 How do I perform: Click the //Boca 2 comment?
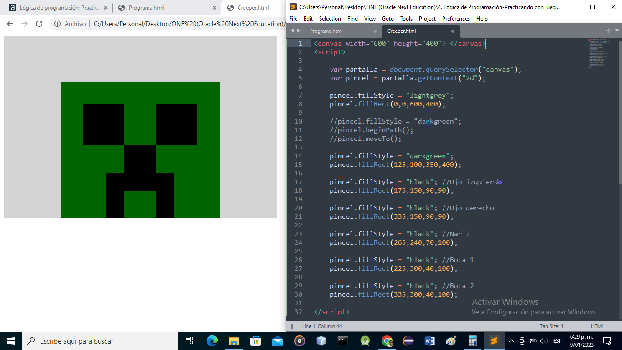click(x=458, y=286)
